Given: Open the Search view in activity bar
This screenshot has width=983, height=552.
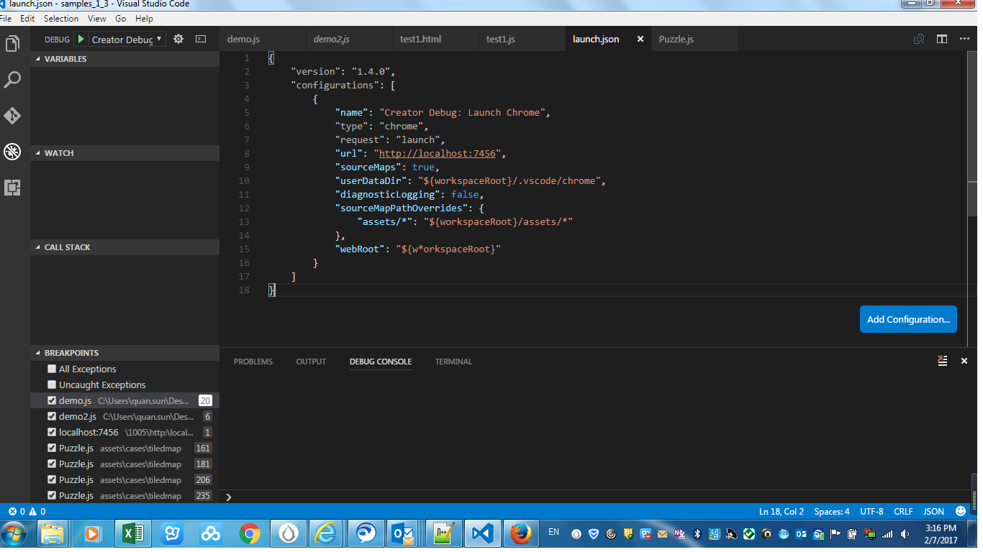Looking at the screenshot, I should pos(12,80).
